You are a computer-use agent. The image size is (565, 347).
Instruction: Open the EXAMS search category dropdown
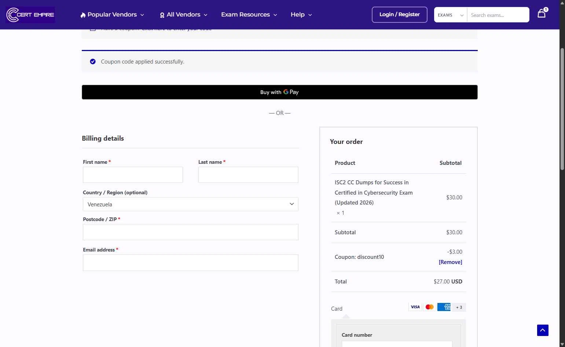point(451,15)
